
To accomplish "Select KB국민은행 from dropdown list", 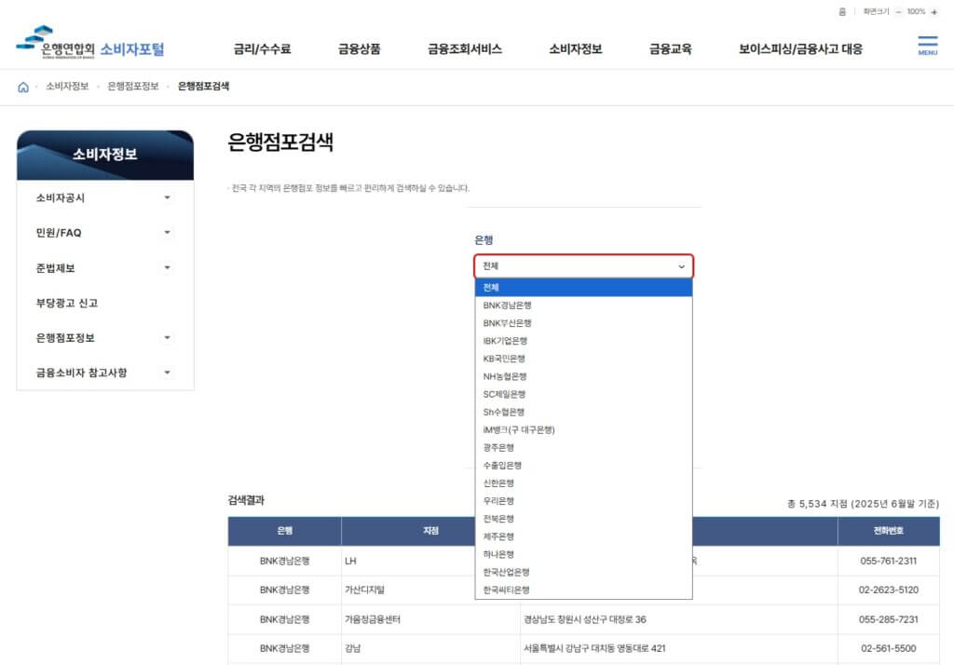I will 504,359.
